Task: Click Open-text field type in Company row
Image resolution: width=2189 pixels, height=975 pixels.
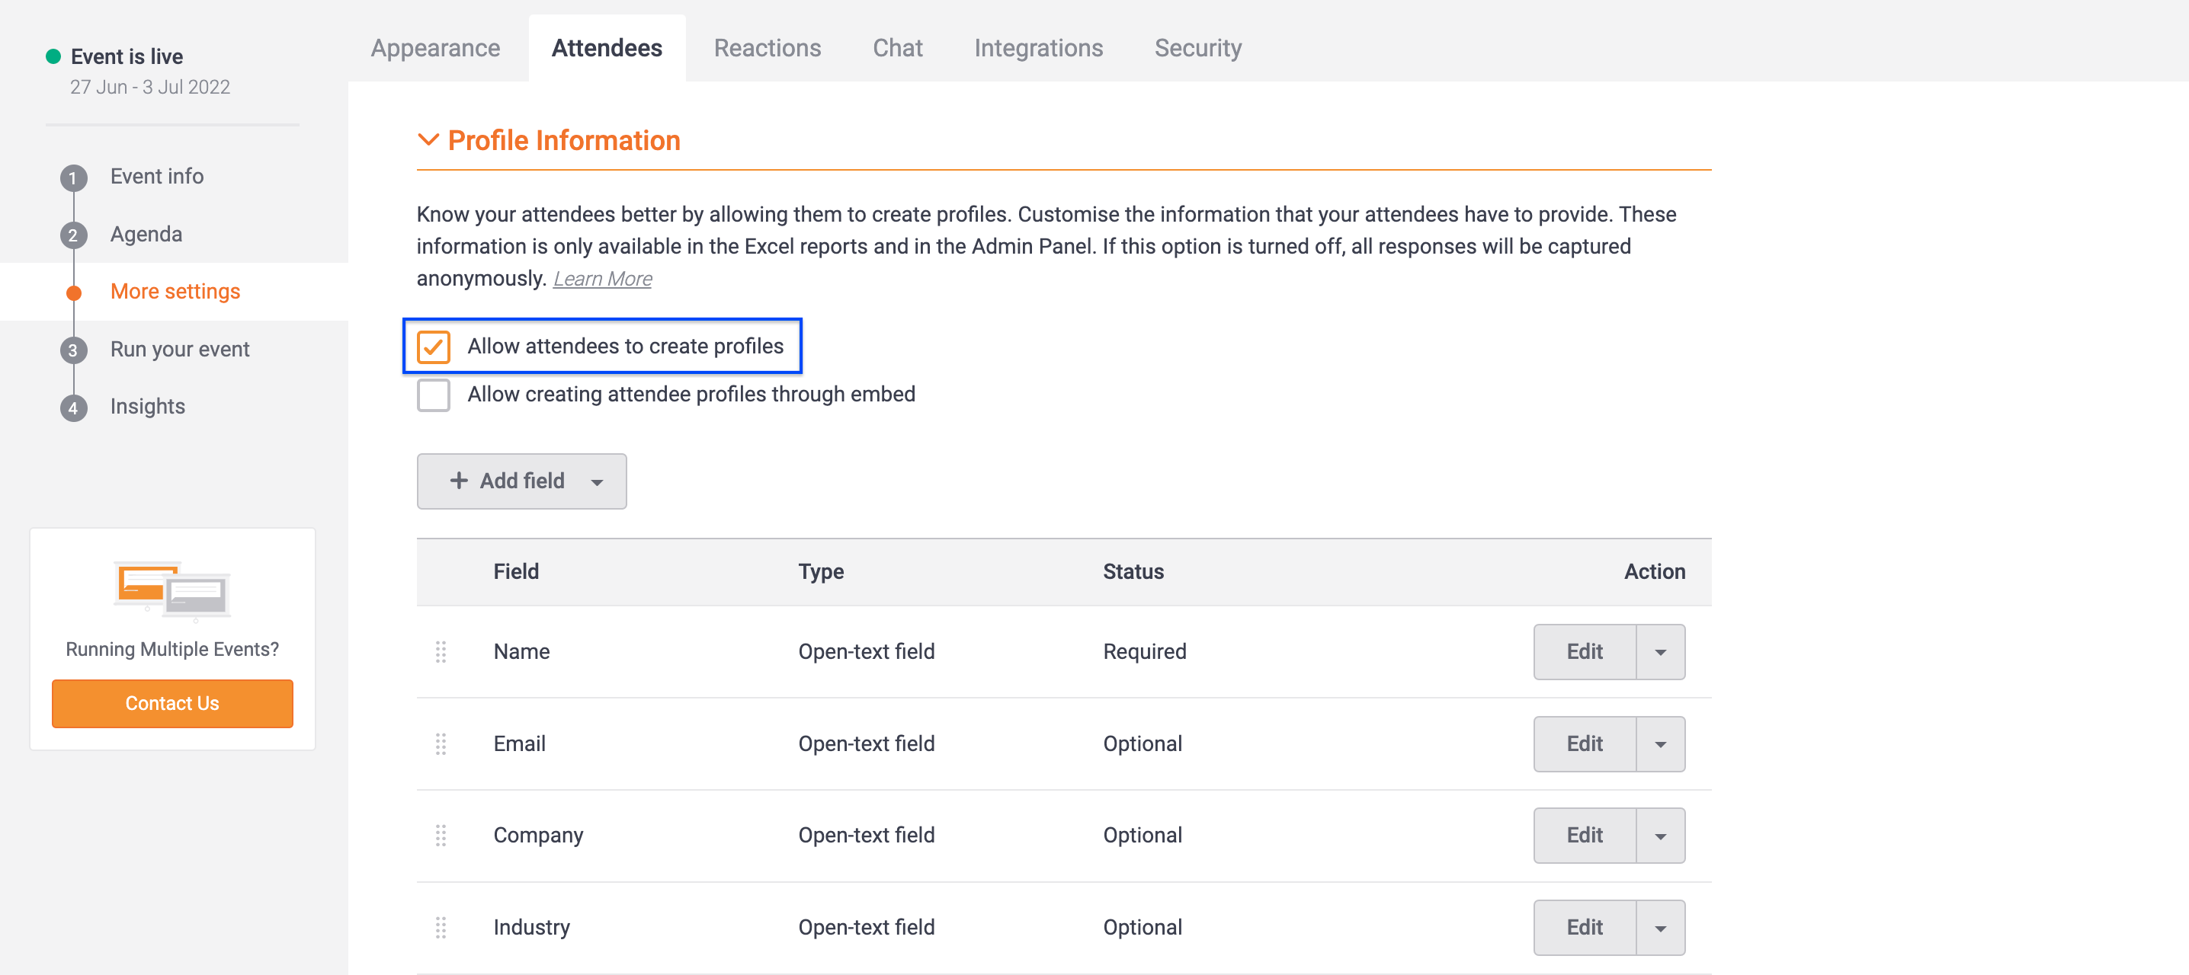Action: tap(867, 836)
